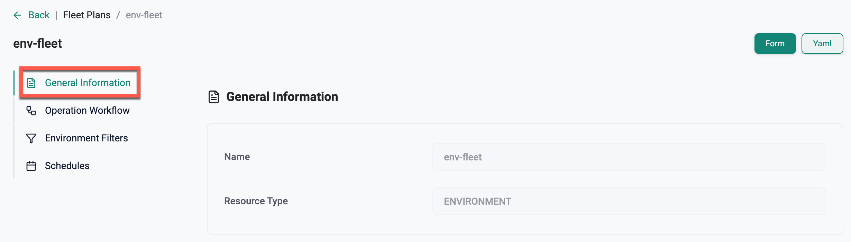Navigate to the Fleet Plans breadcrumb
The height and width of the screenshot is (242, 851).
[x=87, y=15]
